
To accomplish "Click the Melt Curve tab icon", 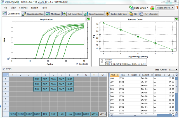I will tap(48, 14).
